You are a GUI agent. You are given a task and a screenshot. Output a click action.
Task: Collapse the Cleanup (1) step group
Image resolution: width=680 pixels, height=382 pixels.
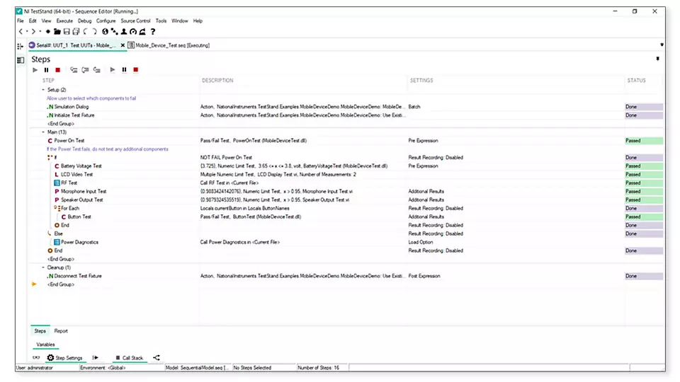(x=42, y=267)
